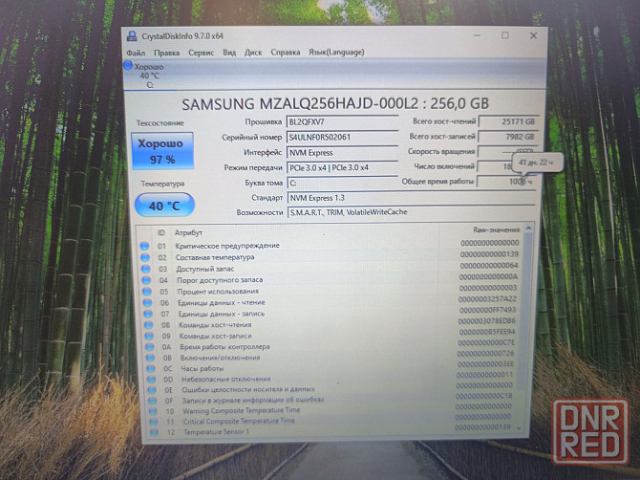Open the Вид menu

click(x=229, y=53)
